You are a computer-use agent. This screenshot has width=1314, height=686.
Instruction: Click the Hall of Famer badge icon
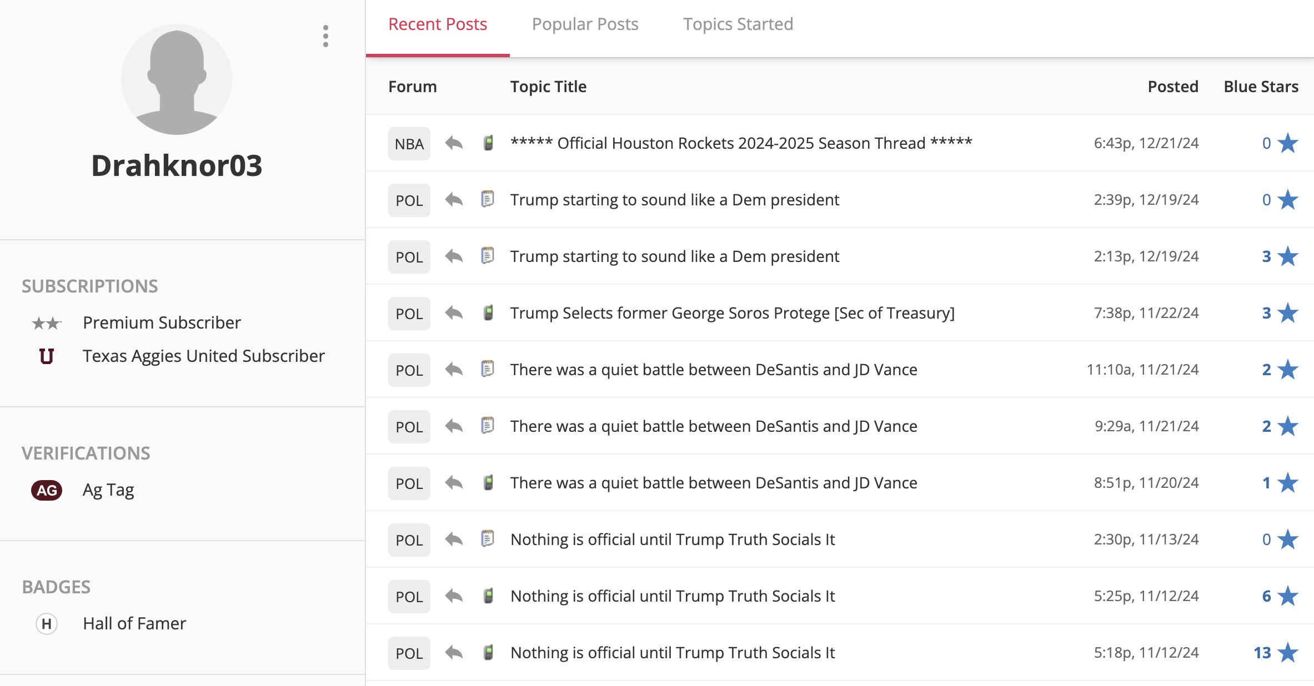tap(47, 624)
